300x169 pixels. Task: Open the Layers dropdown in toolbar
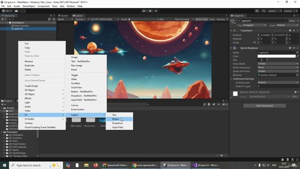point(275,11)
